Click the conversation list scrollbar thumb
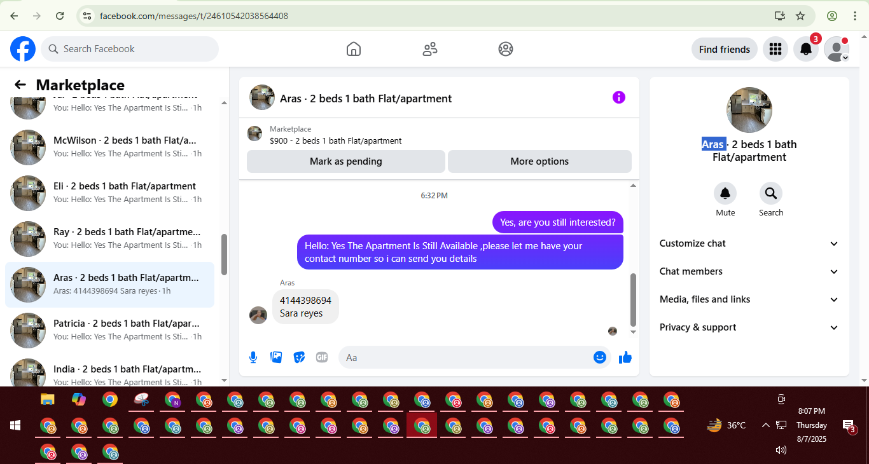 (x=224, y=254)
